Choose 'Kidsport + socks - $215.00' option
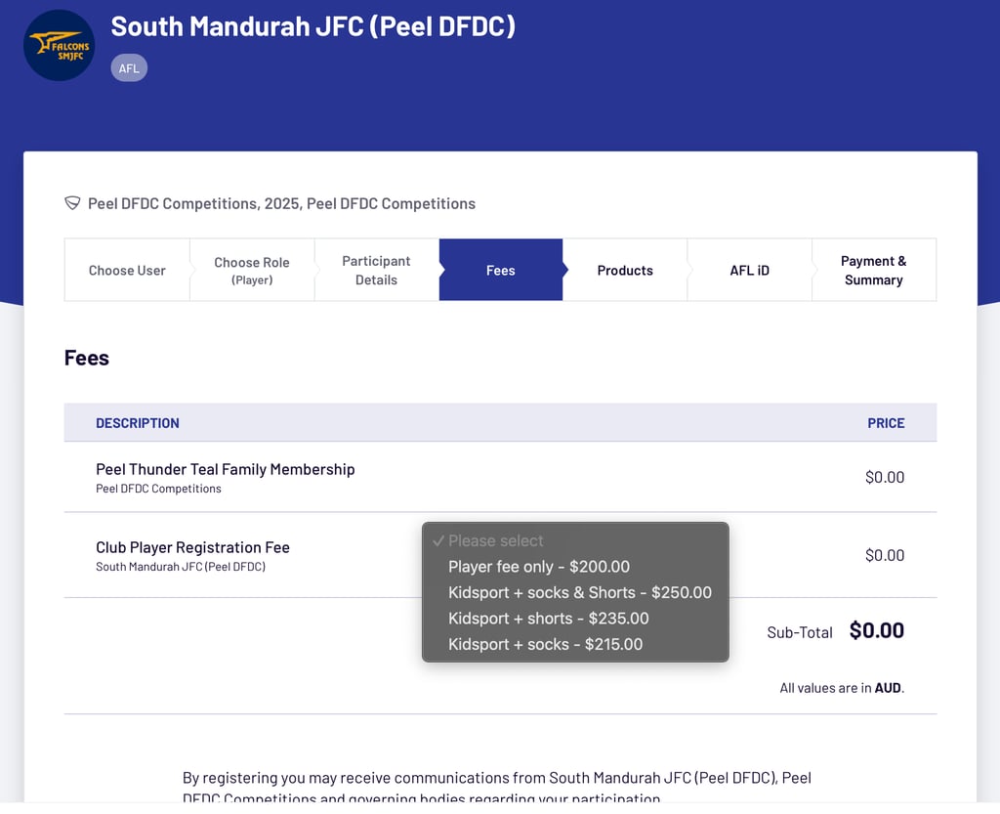This screenshot has width=1000, height=814. pyautogui.click(x=545, y=644)
